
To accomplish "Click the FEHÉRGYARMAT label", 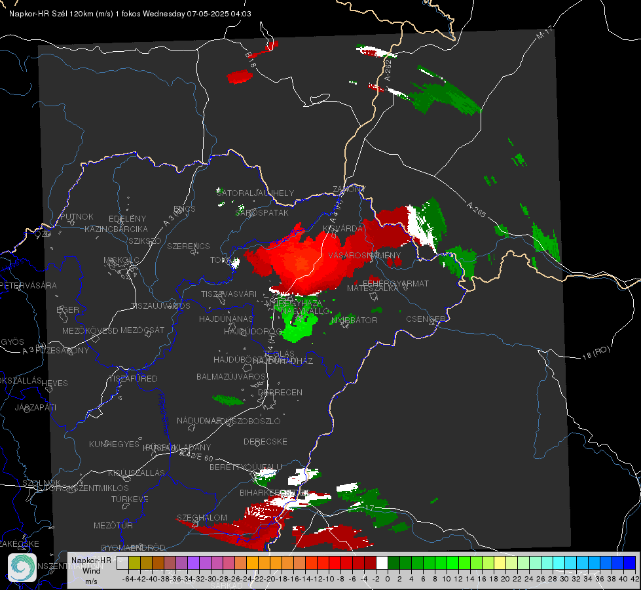I will tap(395, 283).
